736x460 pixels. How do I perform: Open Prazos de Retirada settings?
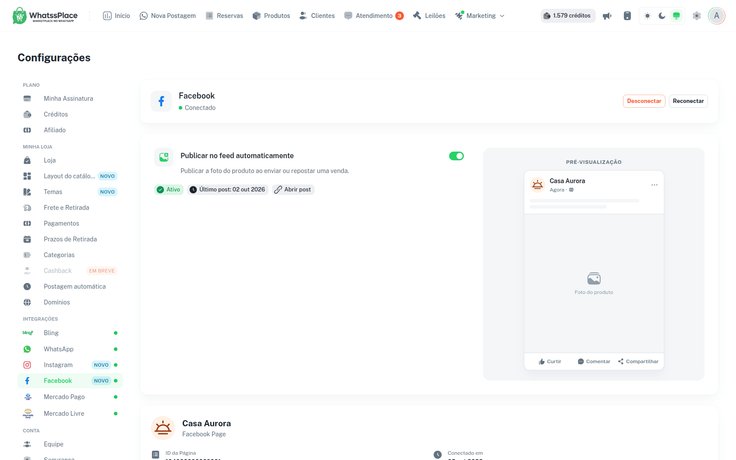70,239
